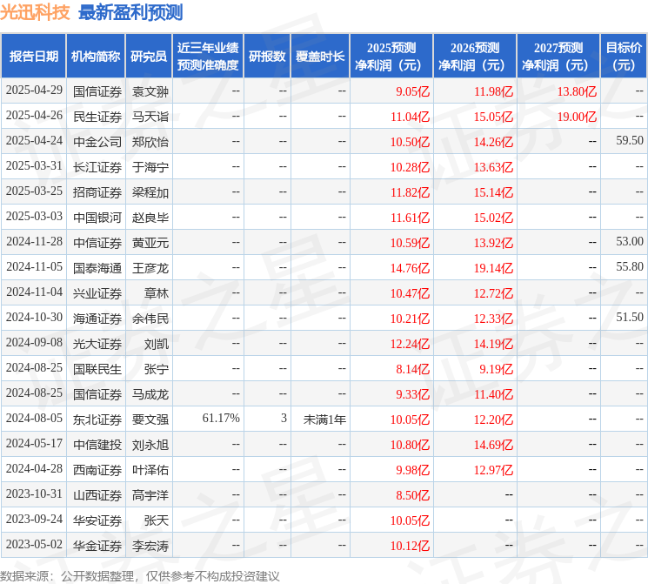Click researcher 郑欣怡
The image size is (648, 584).
(x=150, y=142)
